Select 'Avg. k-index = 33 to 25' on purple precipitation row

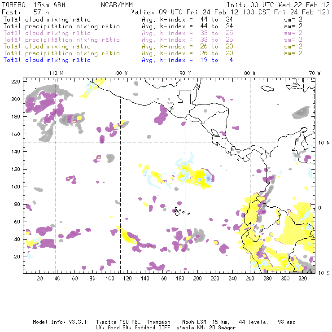click(x=188, y=40)
